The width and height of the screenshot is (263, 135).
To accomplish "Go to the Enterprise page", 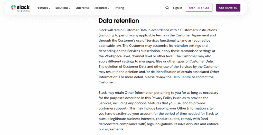I will [82, 8].
